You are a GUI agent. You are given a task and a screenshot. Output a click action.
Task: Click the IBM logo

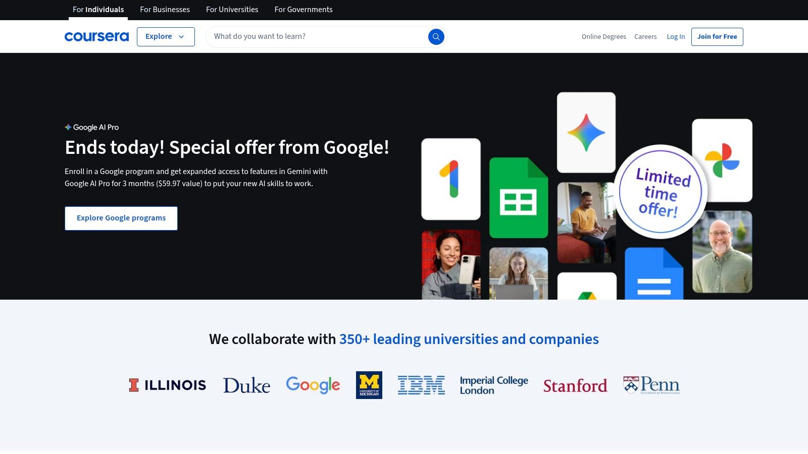click(421, 385)
